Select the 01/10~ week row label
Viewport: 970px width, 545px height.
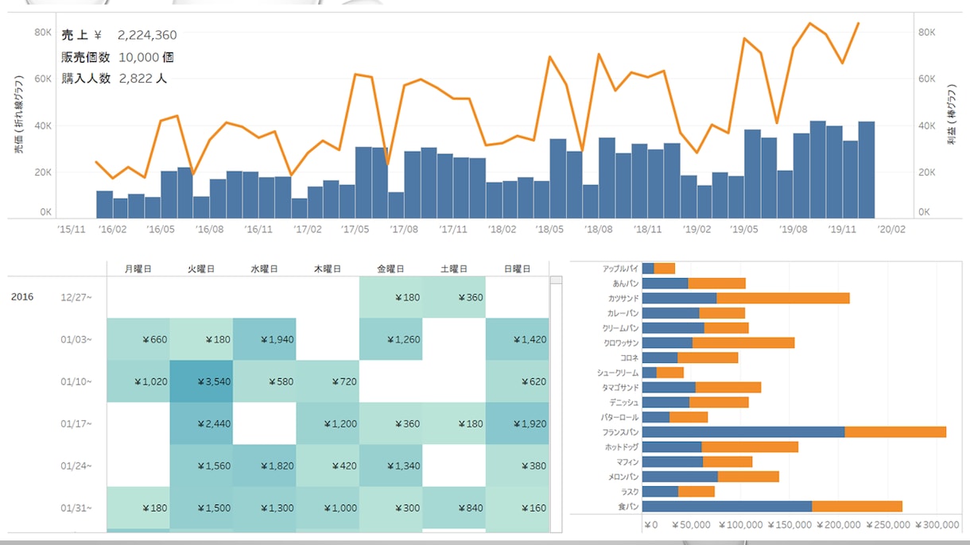pyautogui.click(x=76, y=381)
